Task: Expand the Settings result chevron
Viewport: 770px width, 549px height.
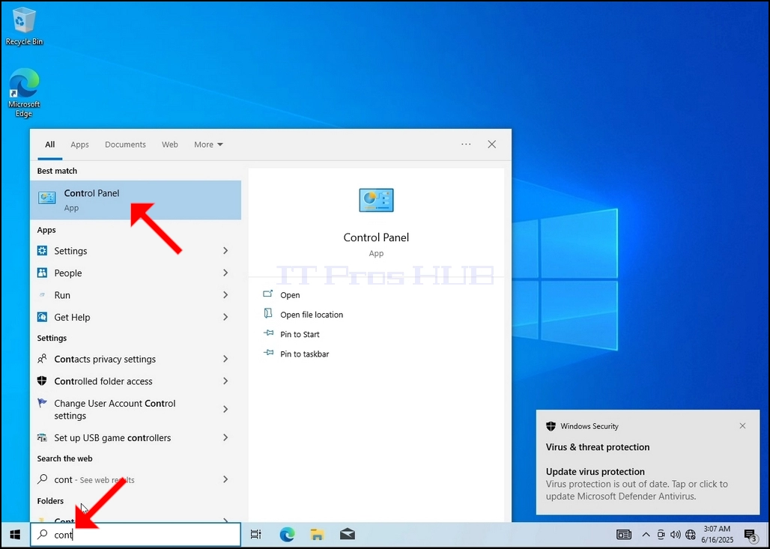Action: (225, 251)
